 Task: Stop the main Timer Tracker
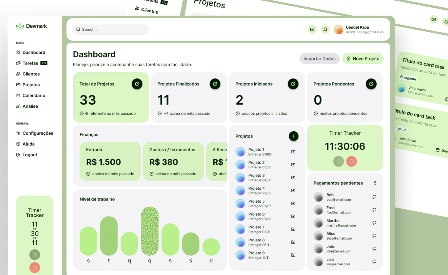point(352,161)
